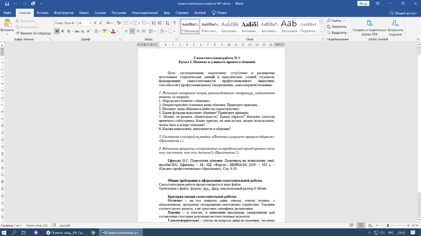421x236 pixels.
Task: Show paragraph marks (¶) icon
Action: (x=174, y=23)
